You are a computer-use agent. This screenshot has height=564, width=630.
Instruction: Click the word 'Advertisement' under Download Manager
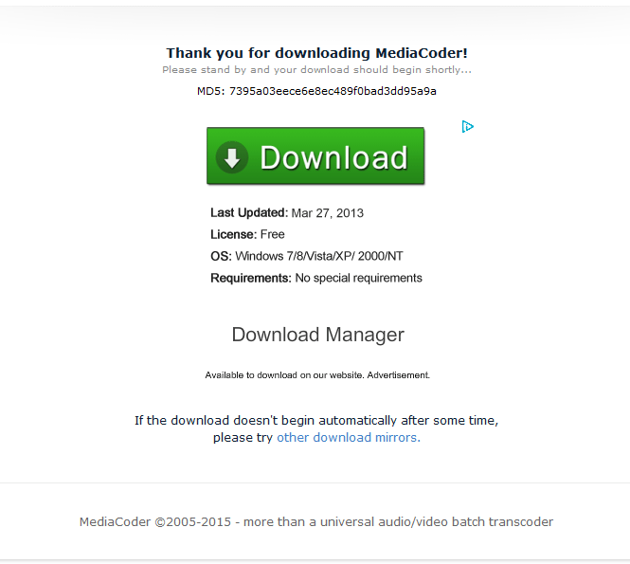[398, 375]
